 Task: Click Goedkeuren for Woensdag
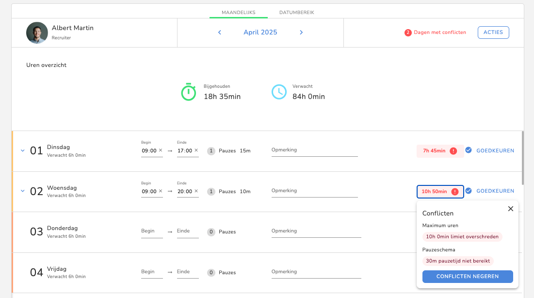(x=495, y=191)
